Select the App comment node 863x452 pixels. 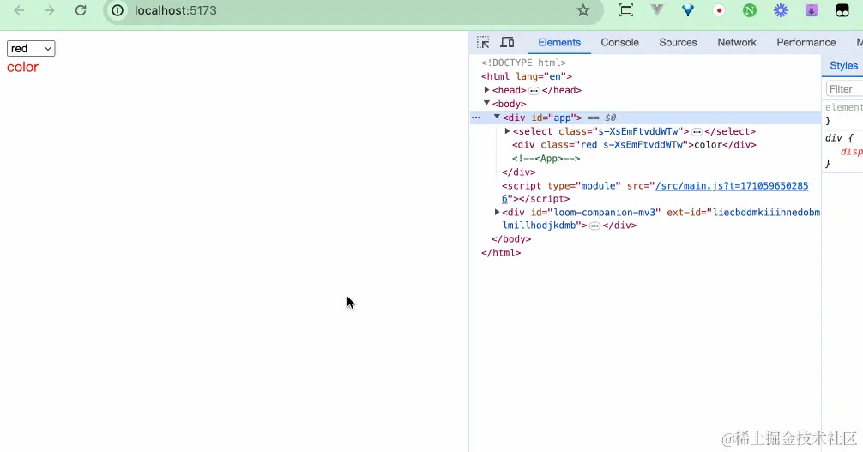tap(546, 159)
